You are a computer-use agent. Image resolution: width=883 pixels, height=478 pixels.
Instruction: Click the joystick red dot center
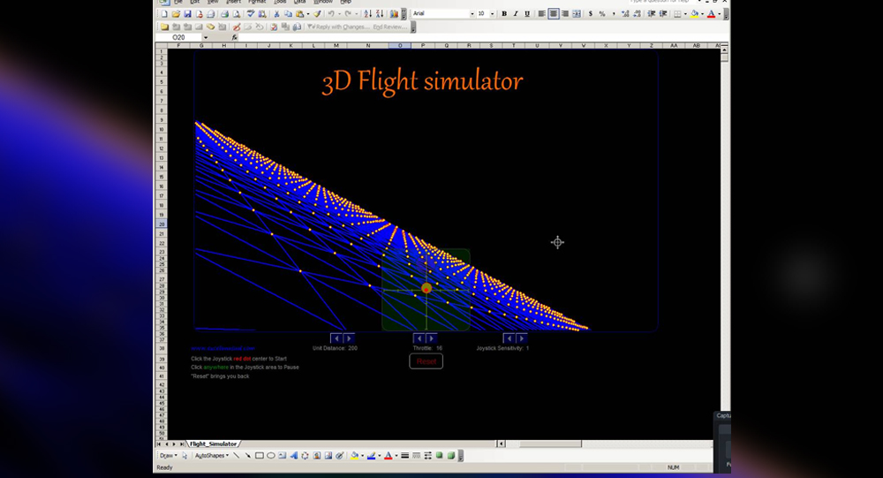coord(426,289)
